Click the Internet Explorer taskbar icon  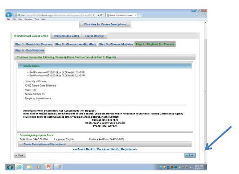19,167
